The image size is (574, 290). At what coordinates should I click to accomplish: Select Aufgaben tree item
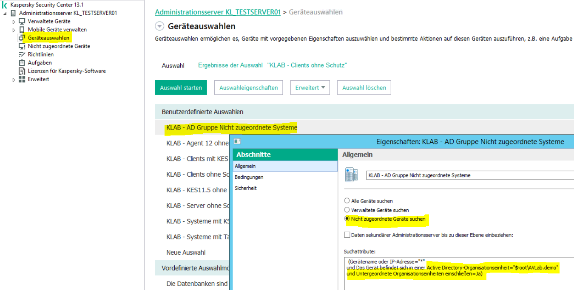[40, 63]
